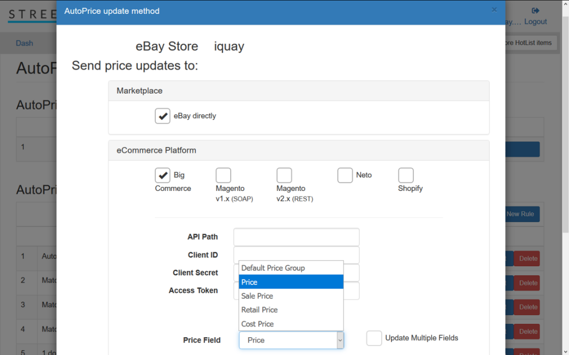Open the Dash navigation link

coord(24,43)
